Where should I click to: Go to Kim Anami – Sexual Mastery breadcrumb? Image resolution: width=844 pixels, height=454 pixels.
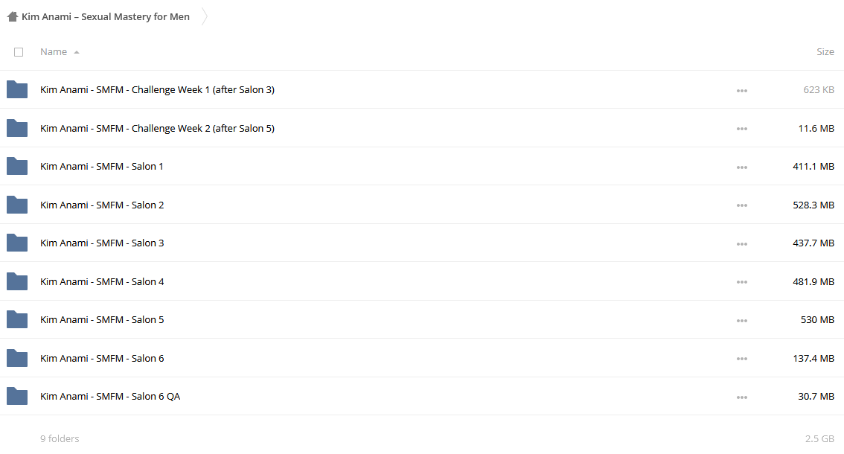click(x=106, y=16)
